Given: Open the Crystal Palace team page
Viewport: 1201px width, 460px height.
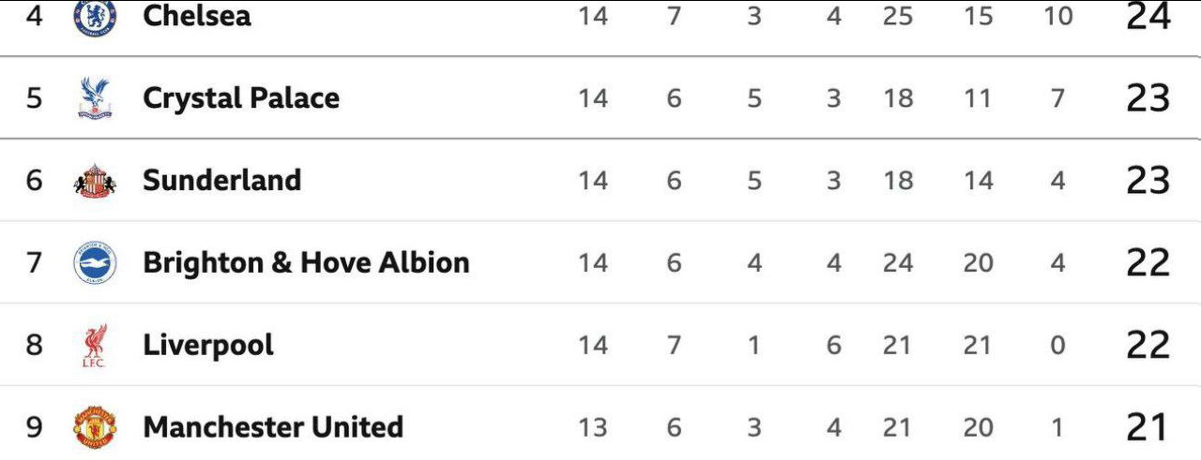Looking at the screenshot, I should click(241, 98).
